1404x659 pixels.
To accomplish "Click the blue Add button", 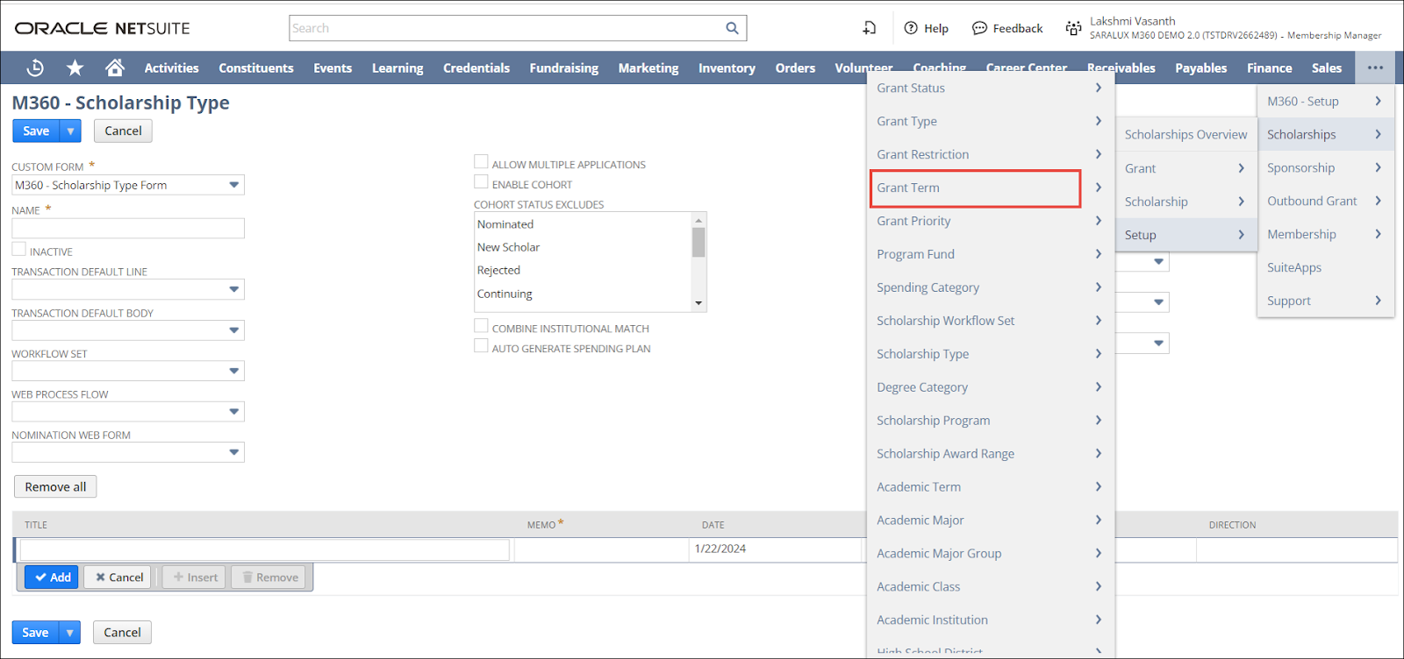I will (x=52, y=578).
